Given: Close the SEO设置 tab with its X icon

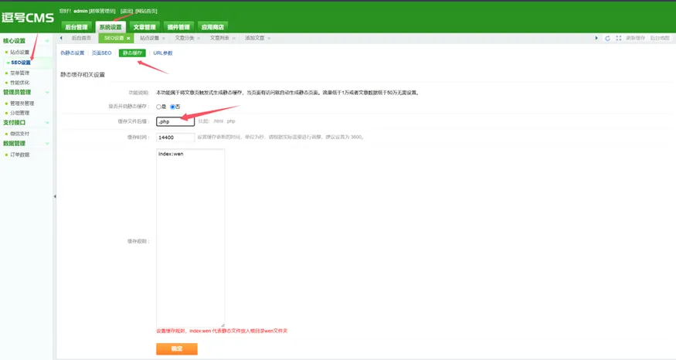Looking at the screenshot, I should point(128,38).
